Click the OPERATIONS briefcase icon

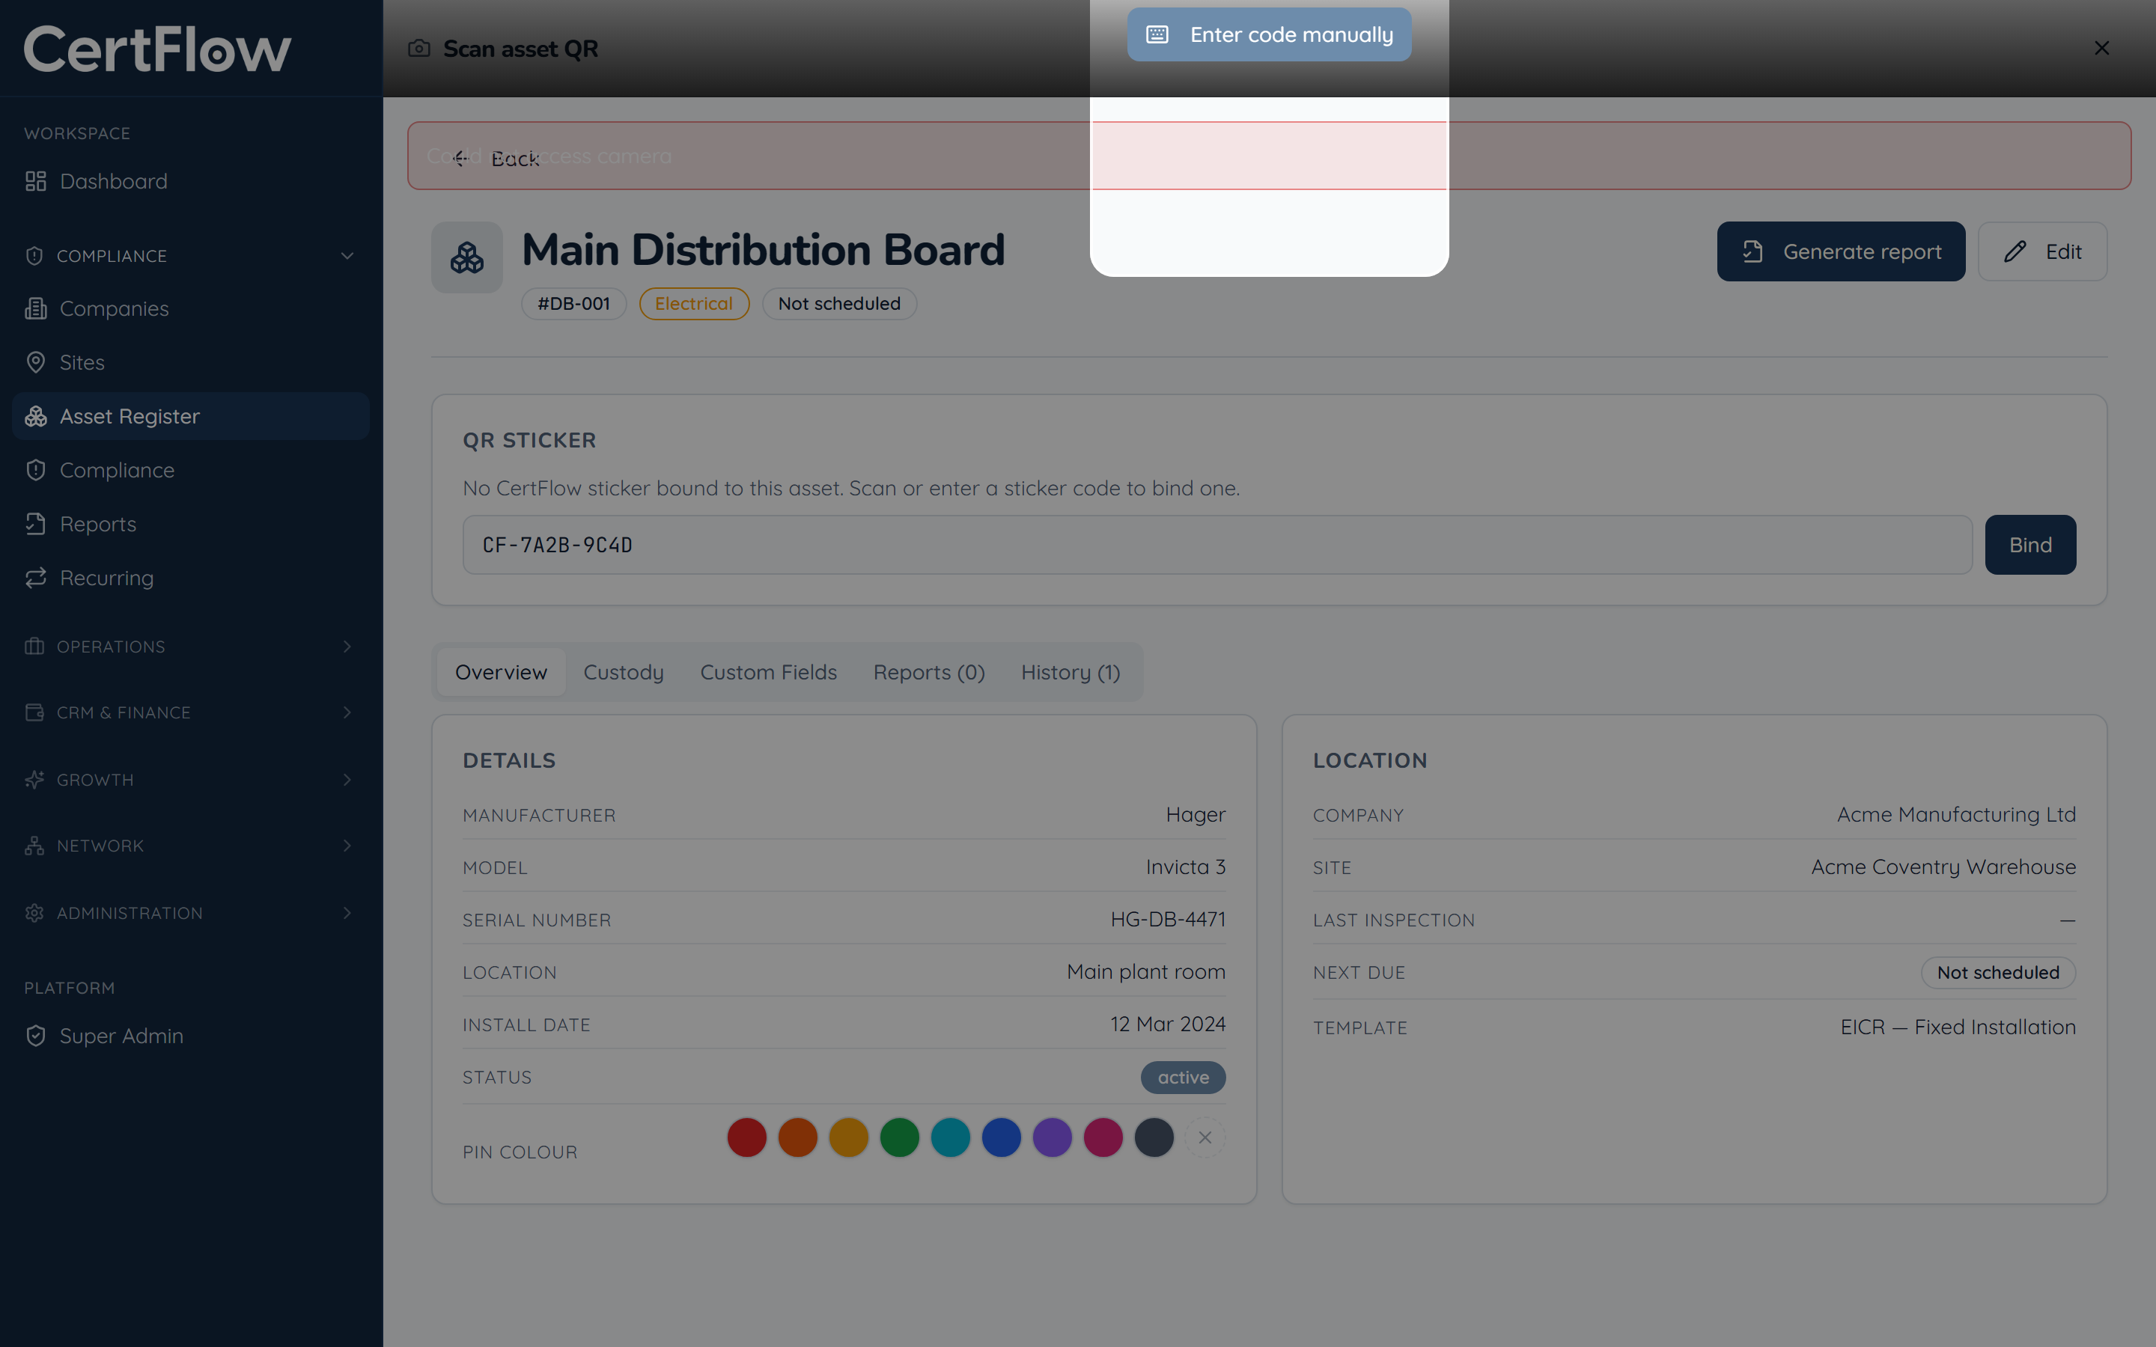click(x=34, y=646)
